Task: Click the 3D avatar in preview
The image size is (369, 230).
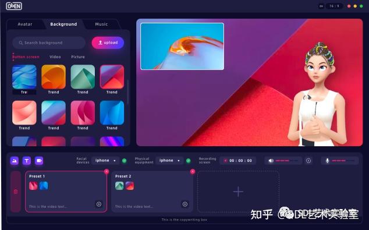Action: (318, 94)
